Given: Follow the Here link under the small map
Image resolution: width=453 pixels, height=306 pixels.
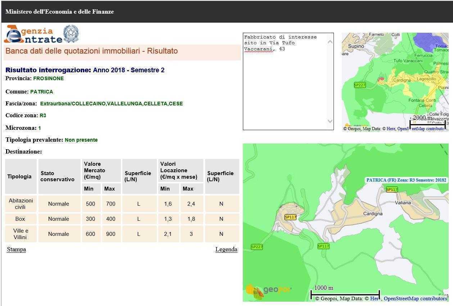Looking at the screenshot, I should (x=391, y=129).
